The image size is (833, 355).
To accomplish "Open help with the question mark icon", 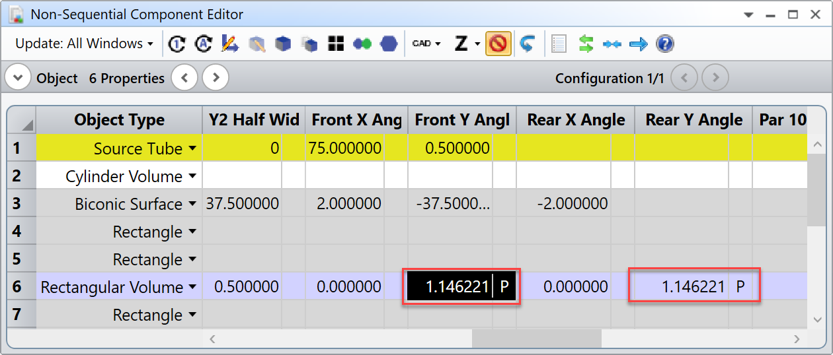I will (x=664, y=44).
